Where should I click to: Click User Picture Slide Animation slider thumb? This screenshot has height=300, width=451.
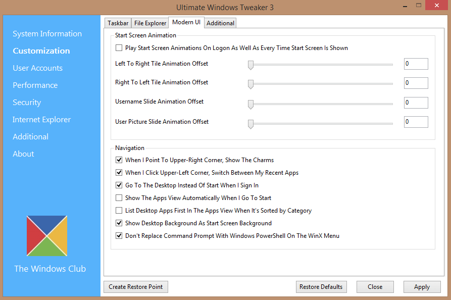pyautogui.click(x=251, y=124)
